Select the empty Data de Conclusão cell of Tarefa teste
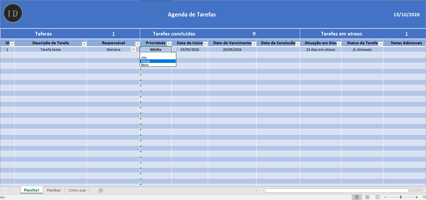426x200 pixels. pyautogui.click(x=278, y=49)
